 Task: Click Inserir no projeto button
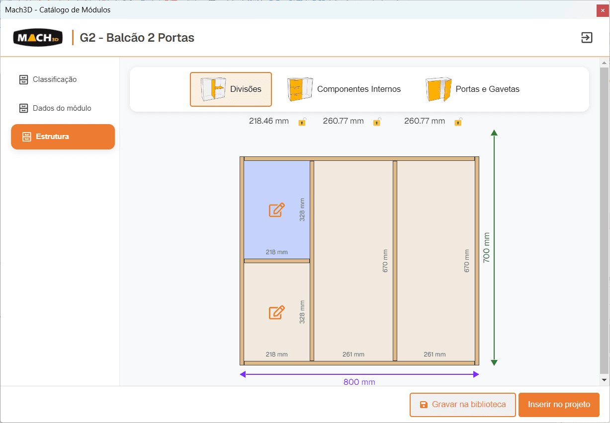pyautogui.click(x=559, y=405)
